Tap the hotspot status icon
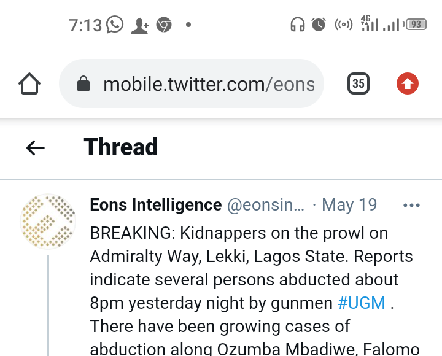Viewport: 442px width, 356px height. (343, 25)
